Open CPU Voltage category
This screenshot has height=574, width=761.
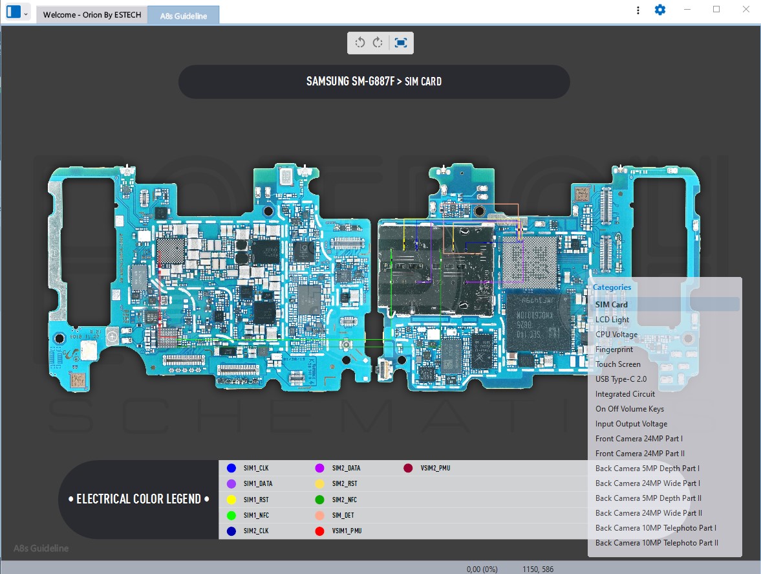tap(616, 335)
